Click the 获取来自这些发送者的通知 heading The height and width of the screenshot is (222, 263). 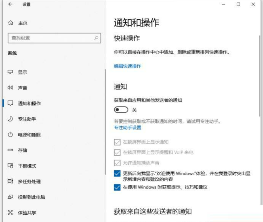(153, 212)
